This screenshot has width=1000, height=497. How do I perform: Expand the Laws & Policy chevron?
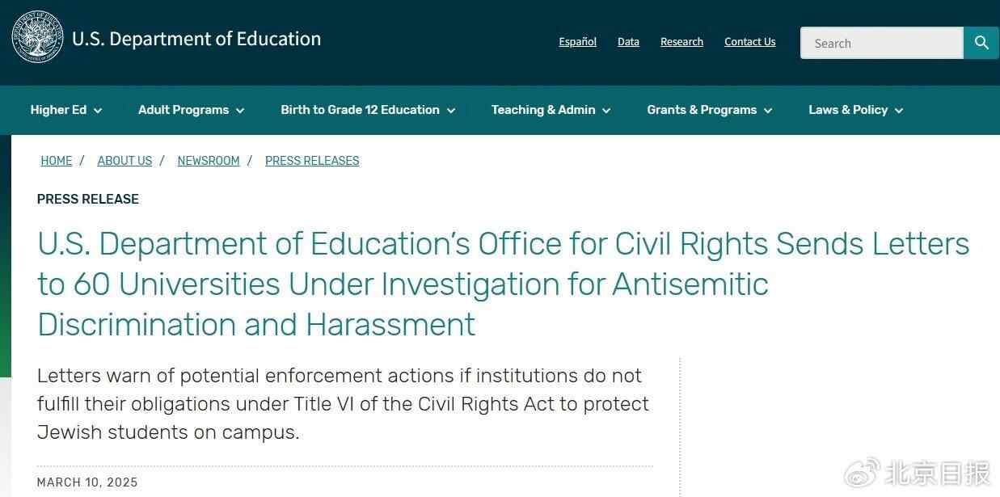point(899,111)
